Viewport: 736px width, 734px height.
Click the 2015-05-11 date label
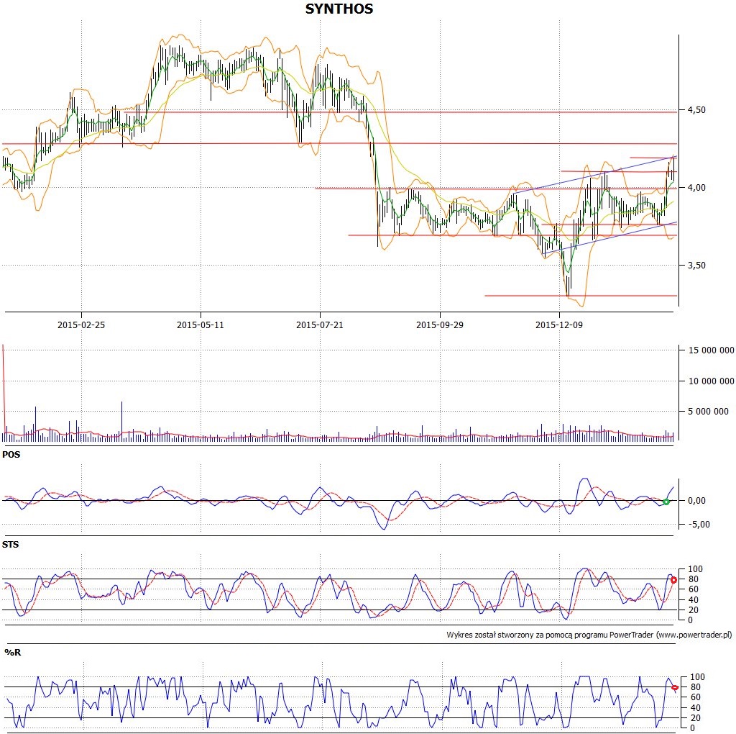(x=201, y=325)
